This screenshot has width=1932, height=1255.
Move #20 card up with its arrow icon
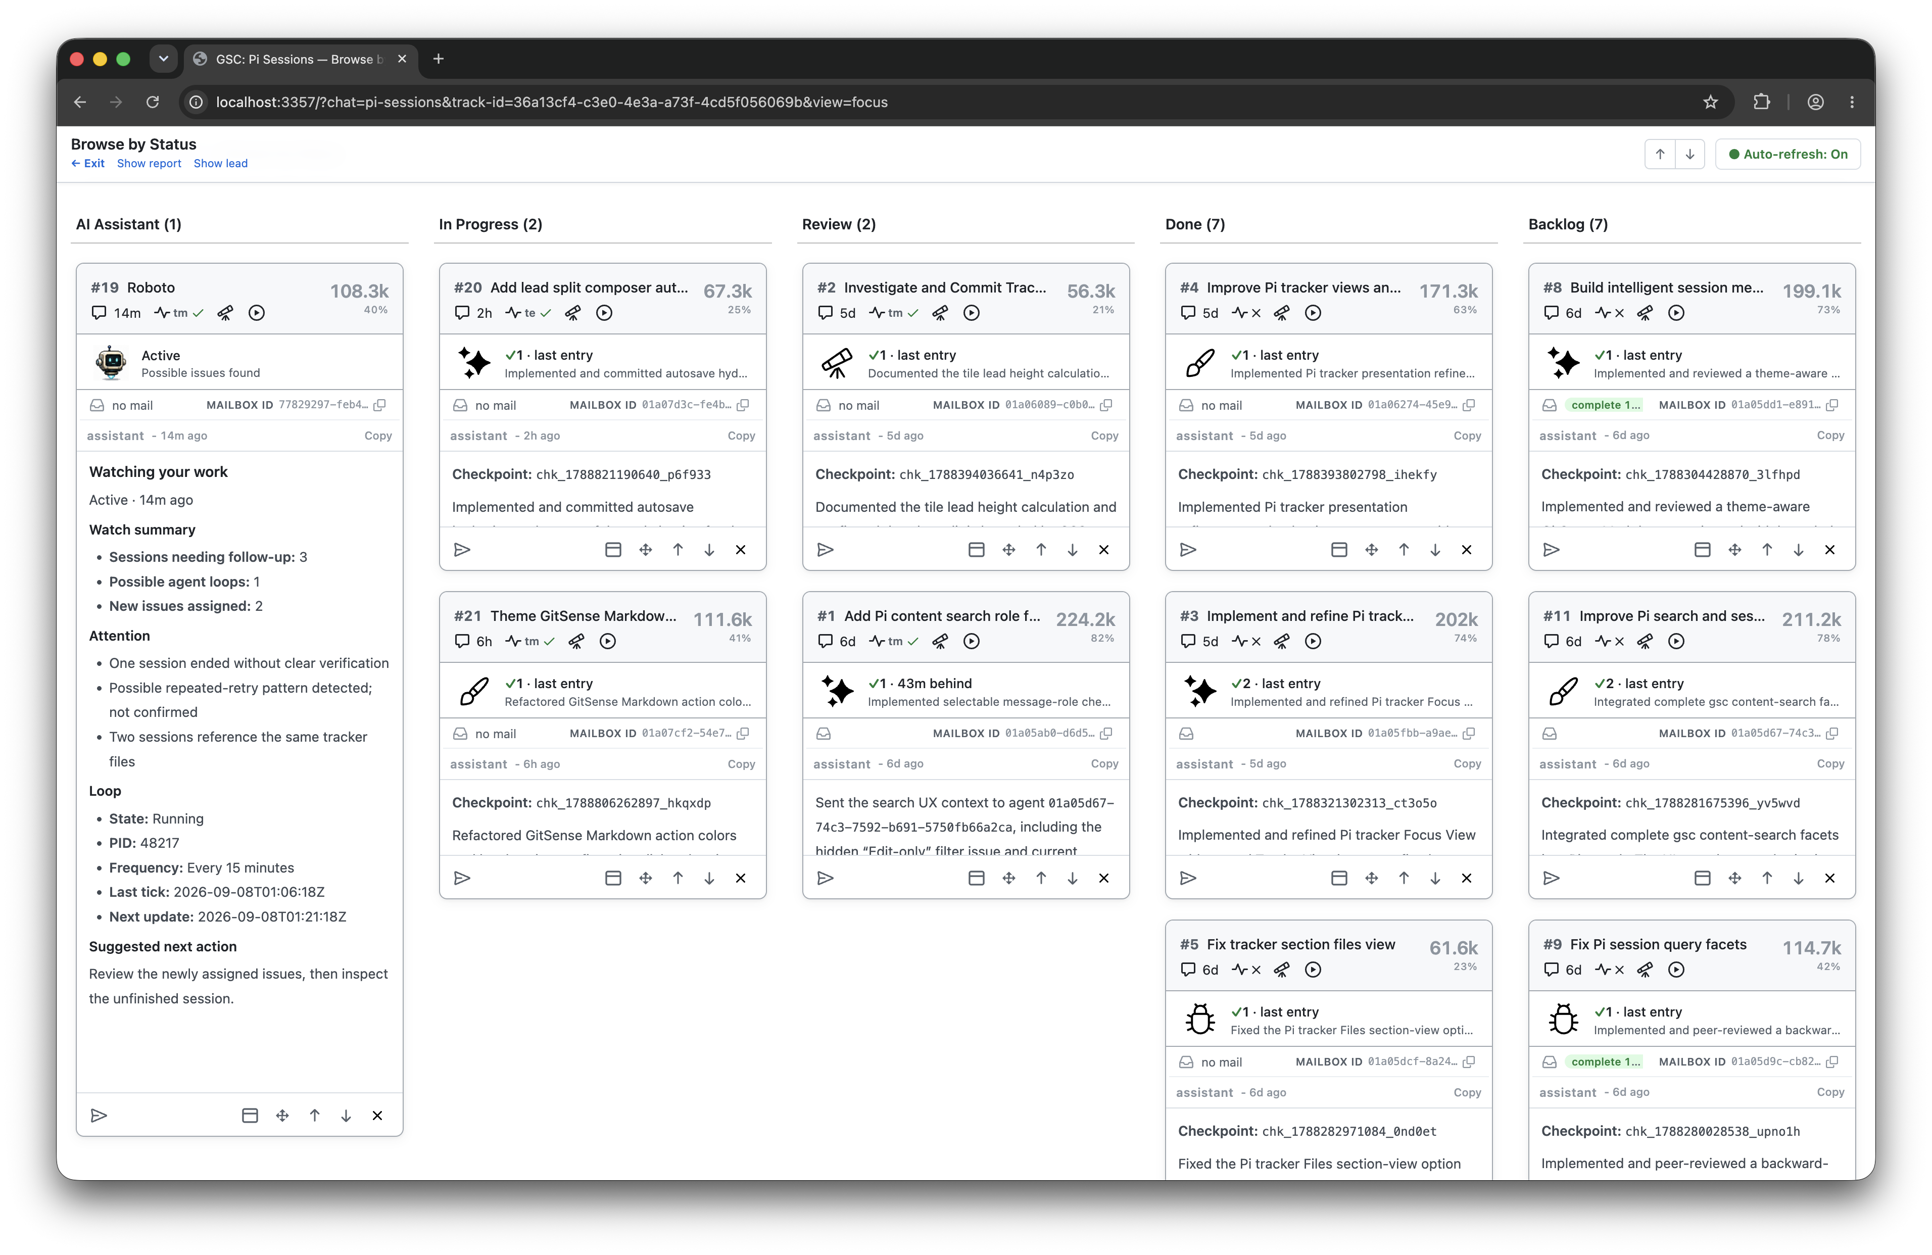pos(678,550)
